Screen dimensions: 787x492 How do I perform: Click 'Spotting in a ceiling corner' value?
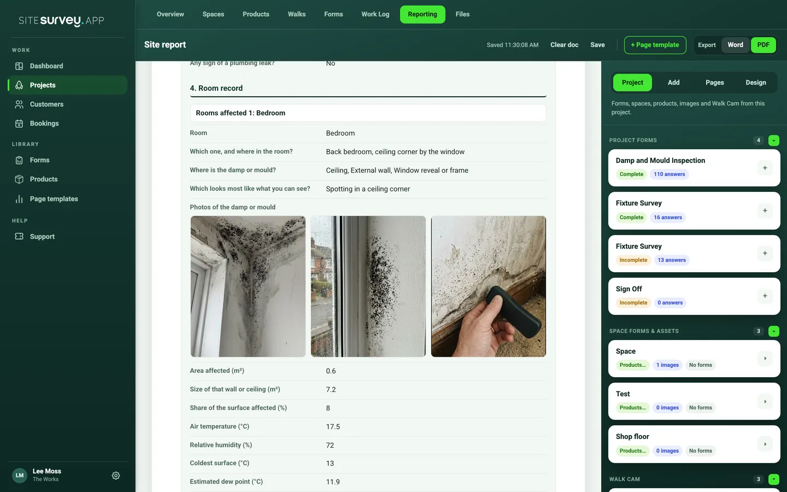click(x=368, y=189)
